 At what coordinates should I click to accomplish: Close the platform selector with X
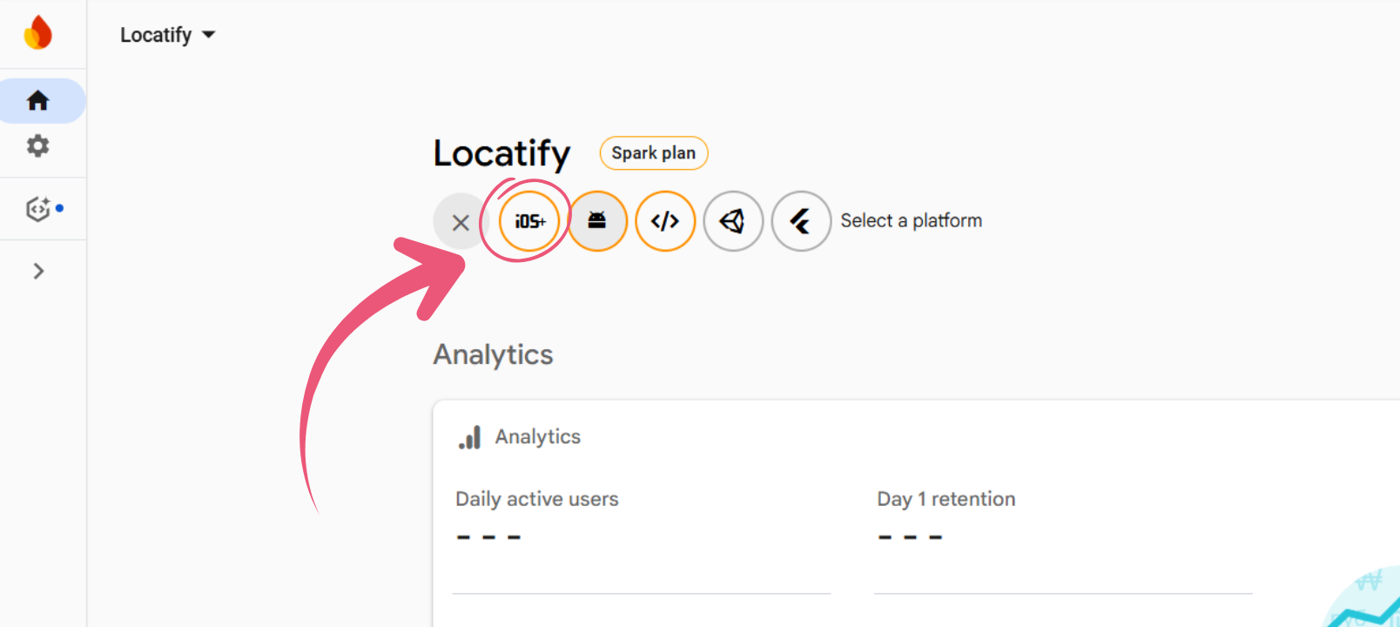[461, 222]
